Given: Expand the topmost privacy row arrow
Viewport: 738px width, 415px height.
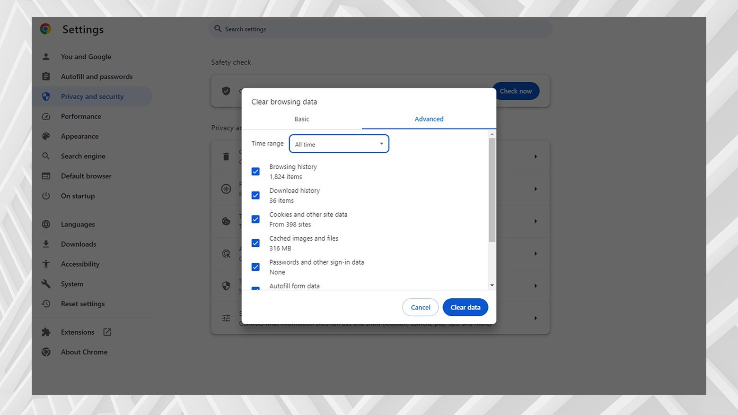Looking at the screenshot, I should click(x=536, y=156).
